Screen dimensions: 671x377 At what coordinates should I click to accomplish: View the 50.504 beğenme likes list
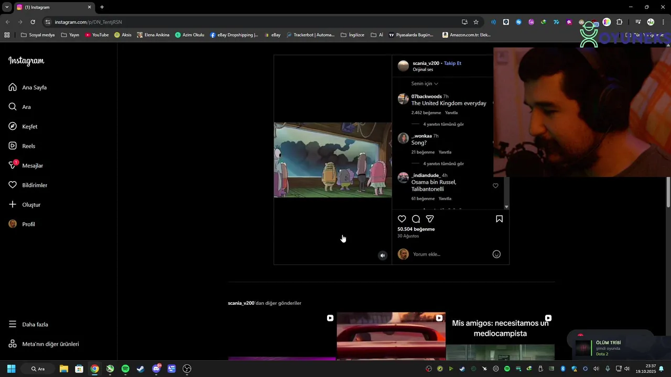click(x=416, y=229)
